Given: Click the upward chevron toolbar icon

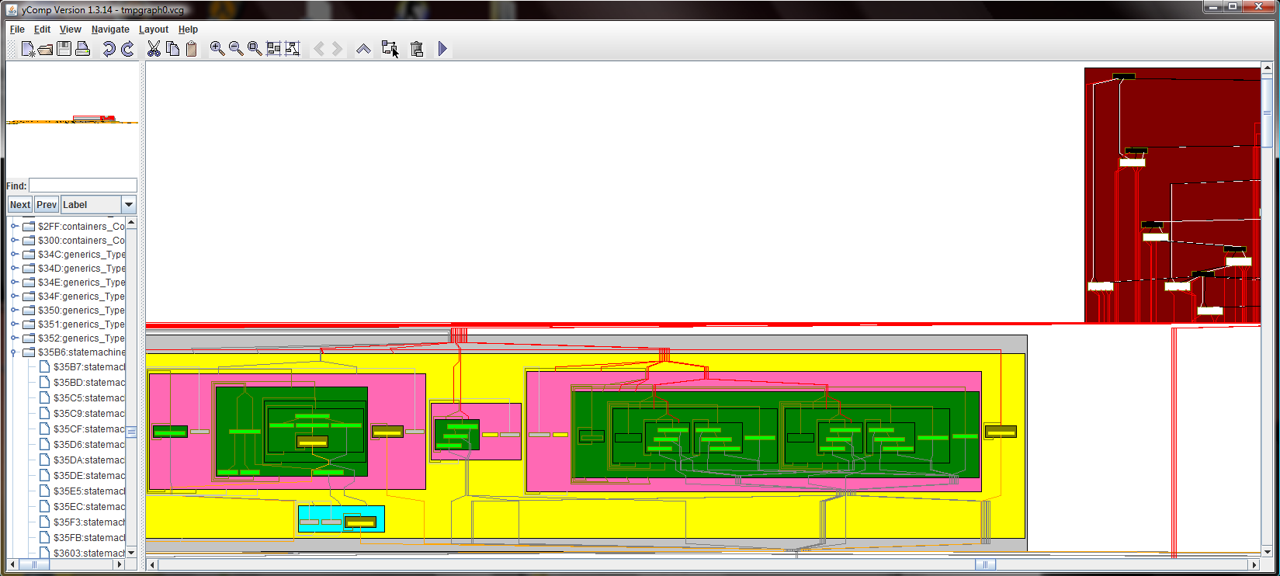Looking at the screenshot, I should point(363,49).
